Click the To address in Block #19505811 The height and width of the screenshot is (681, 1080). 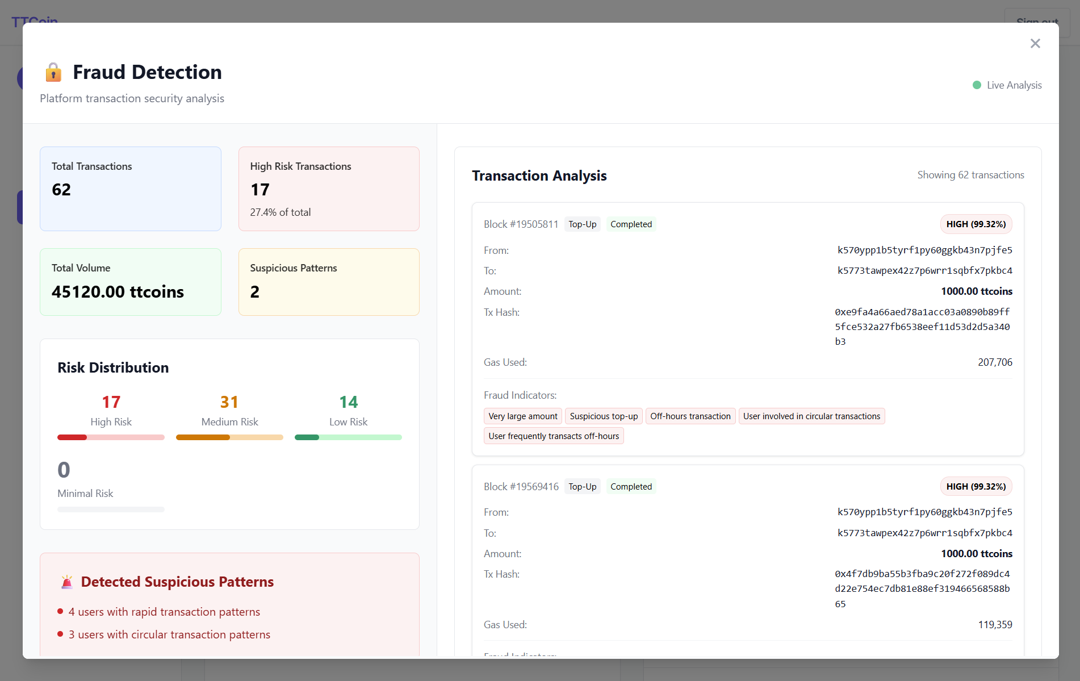[x=924, y=271]
